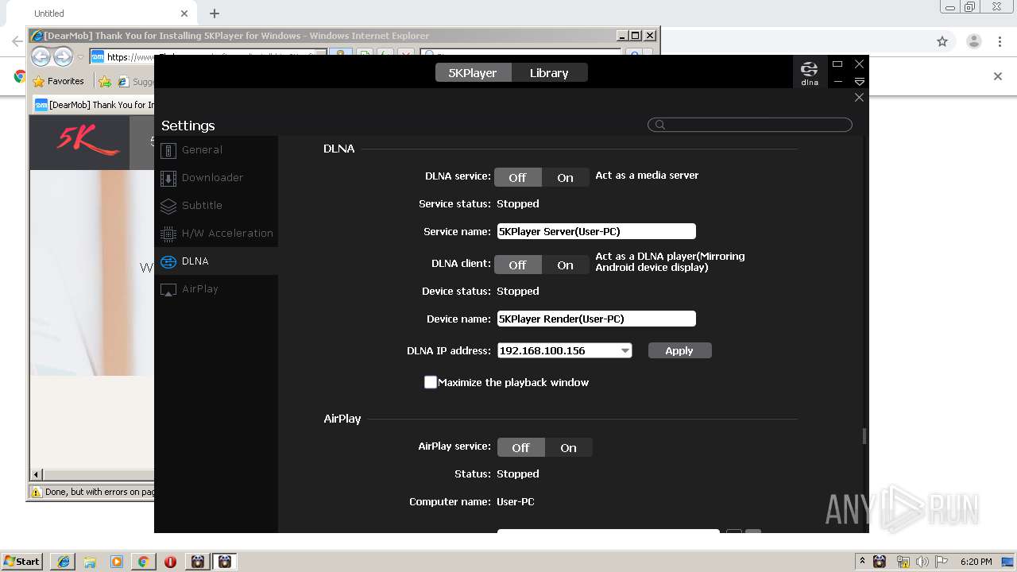Open the Start menu
The image size is (1017, 572).
(22, 562)
